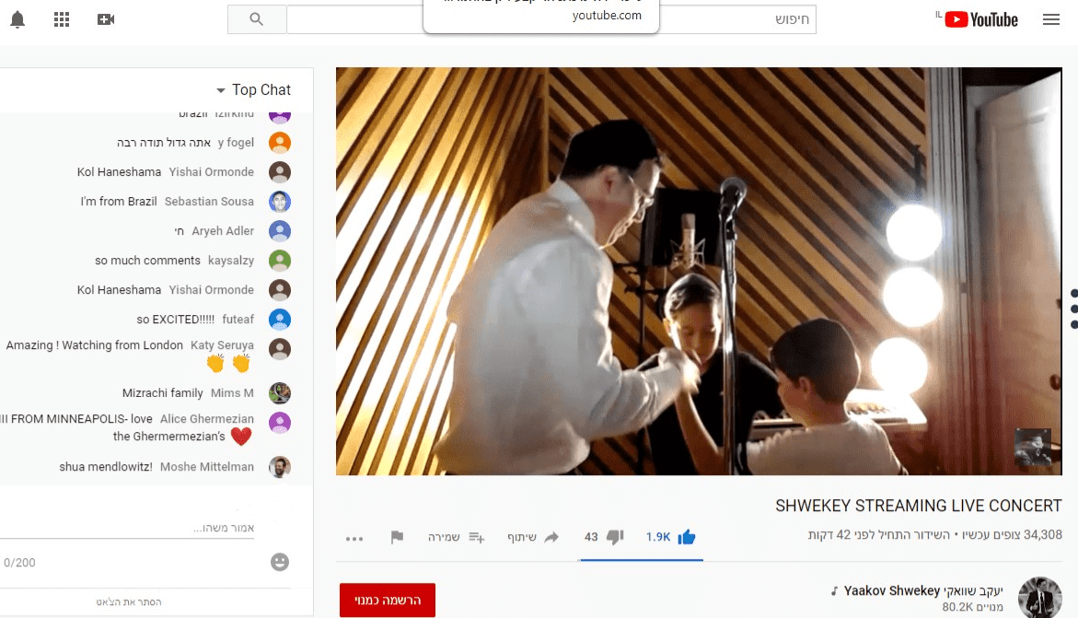Click 'Katy Seruya' chat username
Screen dimensions: 1078x618
coord(222,344)
